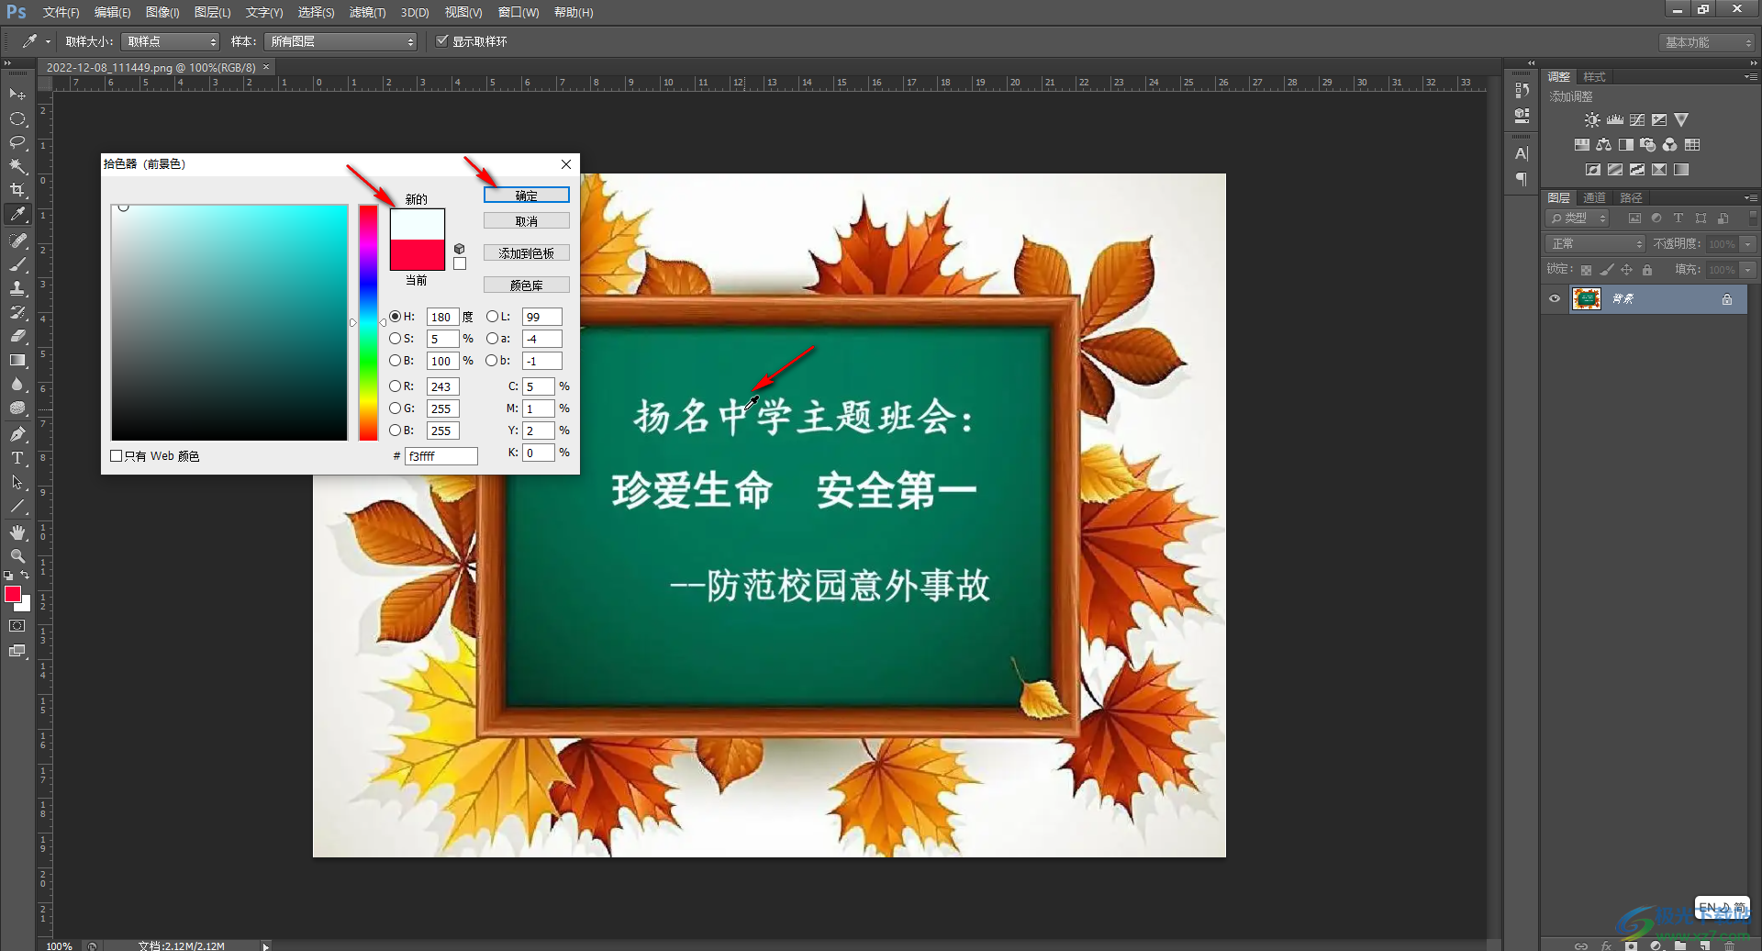Enable 只有 Web 颜色 checkbox
1762x951 pixels.
pyautogui.click(x=117, y=456)
